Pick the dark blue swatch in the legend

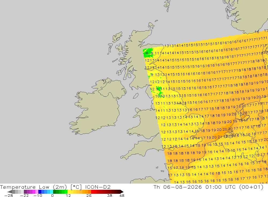pyautogui.click(x=40, y=192)
